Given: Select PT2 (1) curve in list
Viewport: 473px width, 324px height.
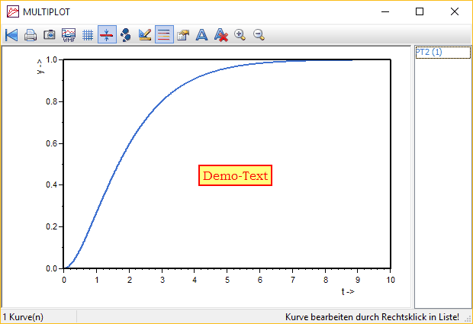Looking at the screenshot, I should [x=429, y=53].
